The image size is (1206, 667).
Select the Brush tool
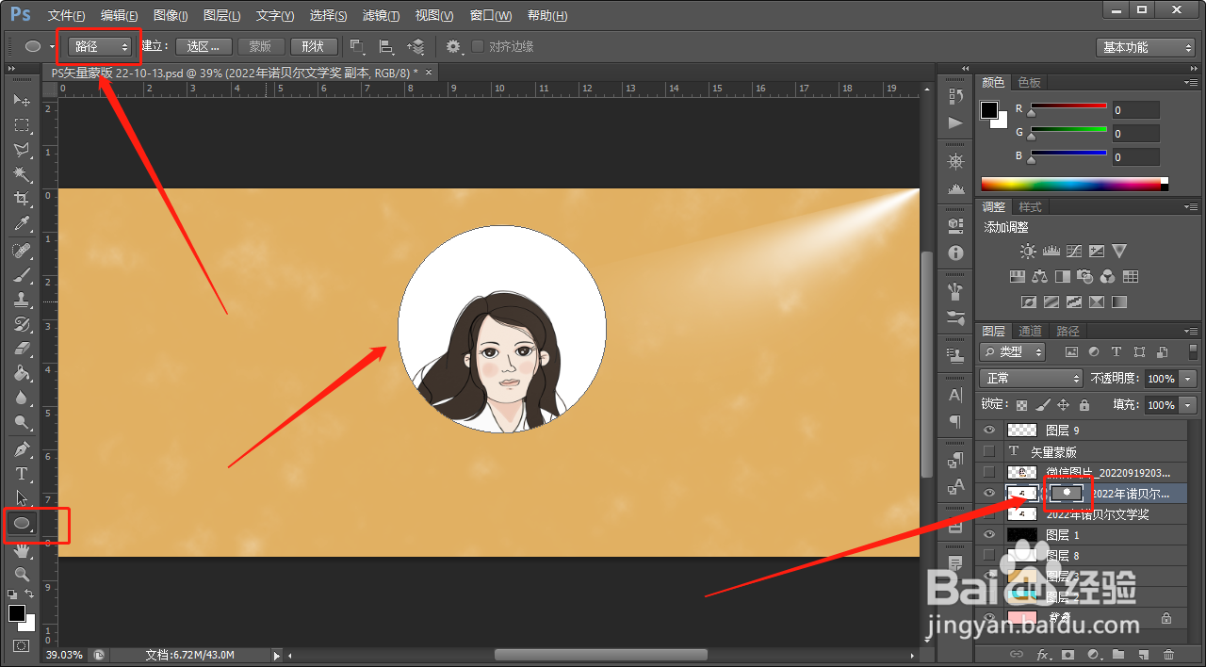[x=22, y=275]
